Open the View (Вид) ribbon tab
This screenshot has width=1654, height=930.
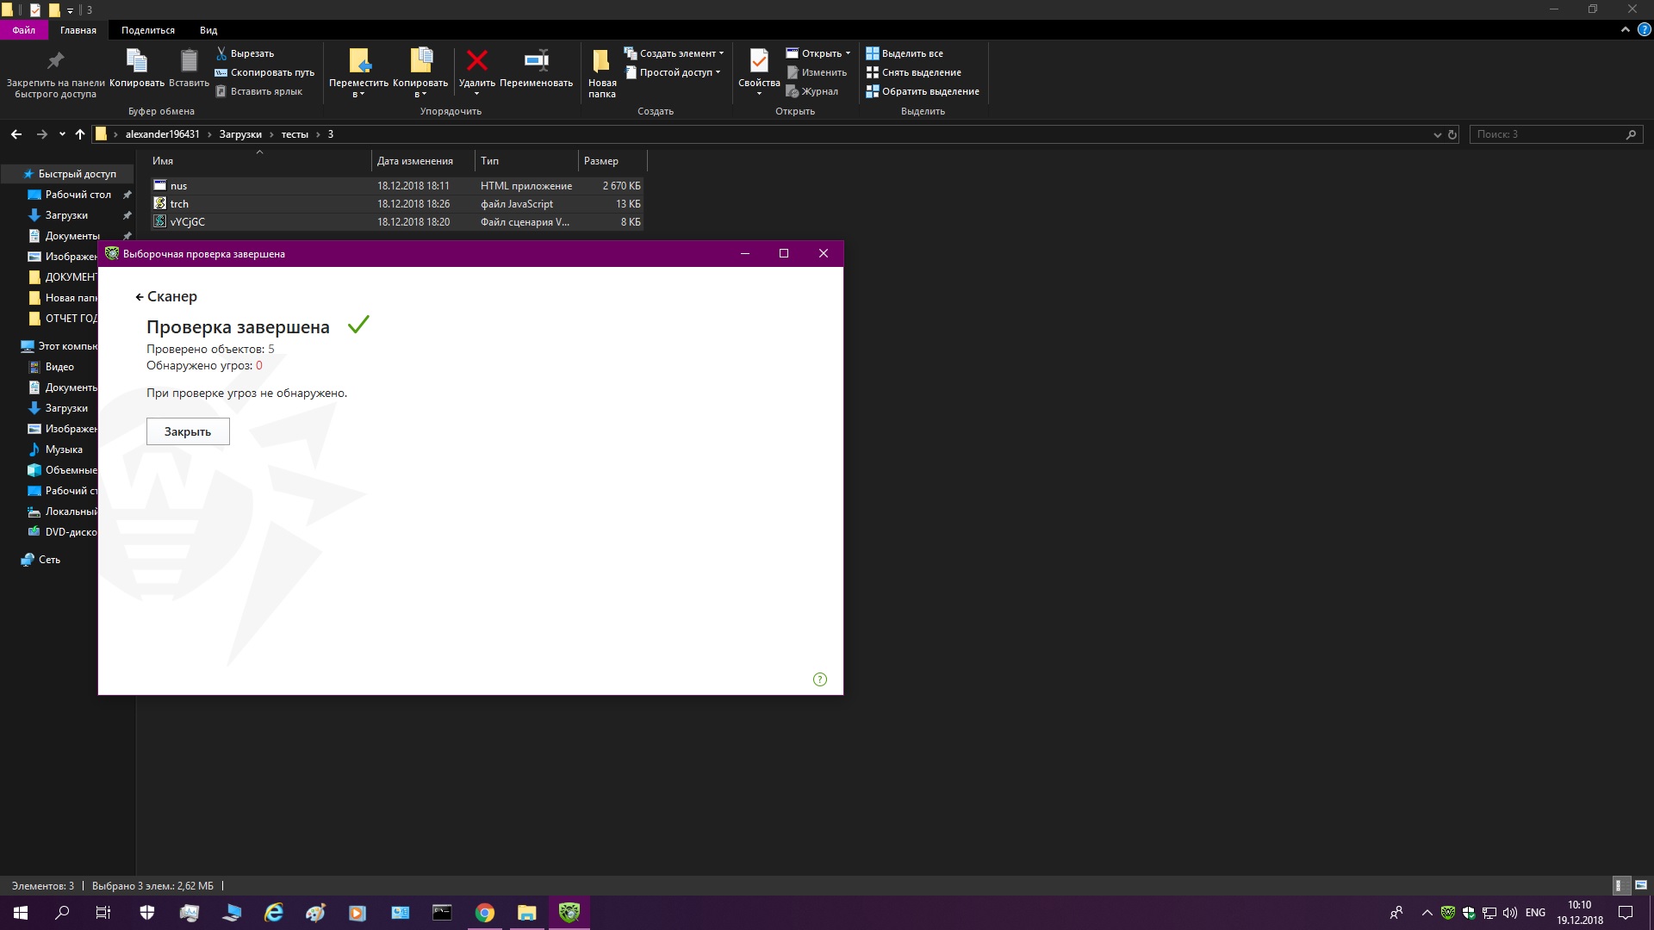[208, 30]
